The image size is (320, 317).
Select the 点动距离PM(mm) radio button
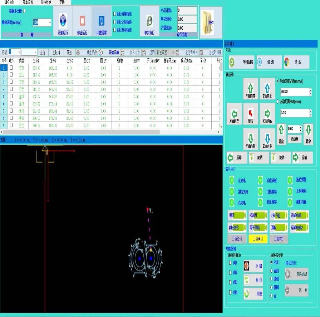pyautogui.click(x=279, y=101)
